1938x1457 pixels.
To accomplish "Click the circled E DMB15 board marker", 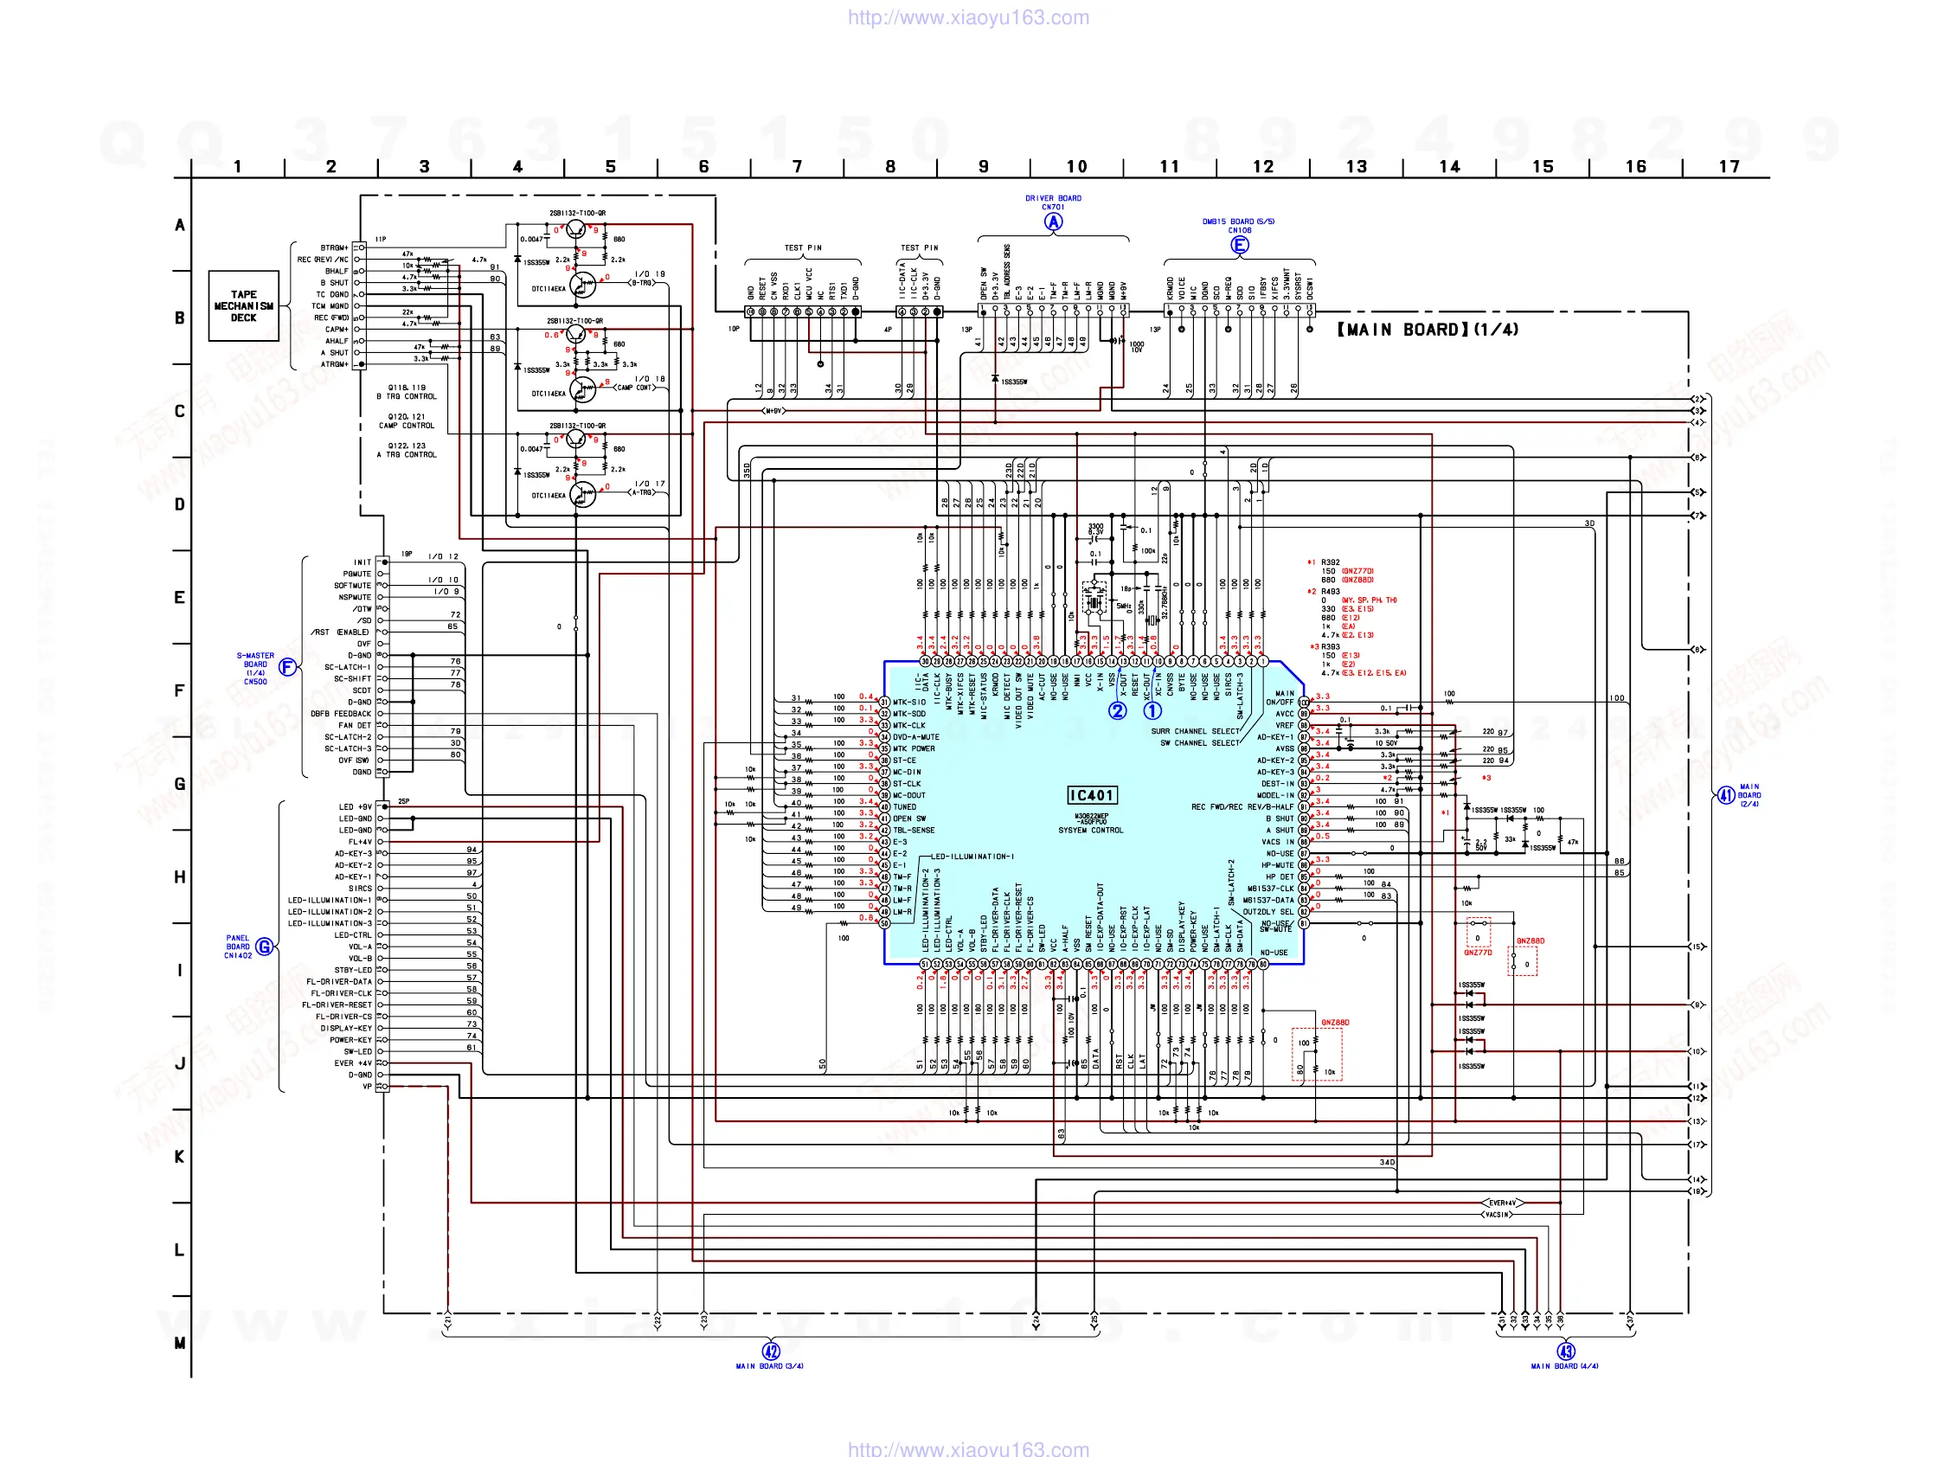I will point(1239,245).
